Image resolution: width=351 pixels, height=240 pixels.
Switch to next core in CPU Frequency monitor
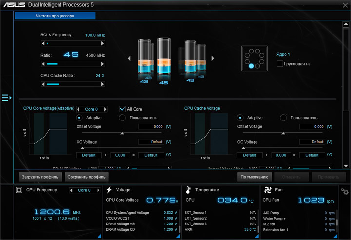pyautogui.click(x=98, y=190)
